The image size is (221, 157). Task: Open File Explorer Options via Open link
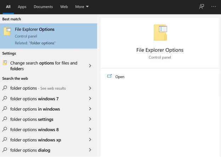[x=120, y=77]
